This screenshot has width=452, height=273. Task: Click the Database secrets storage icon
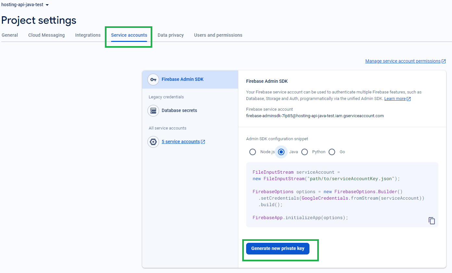tap(153, 110)
